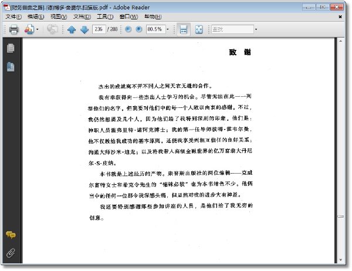Click the line starting 我有幸获得向一些杰出人士
The width and height of the screenshot is (352, 271).
point(175,97)
